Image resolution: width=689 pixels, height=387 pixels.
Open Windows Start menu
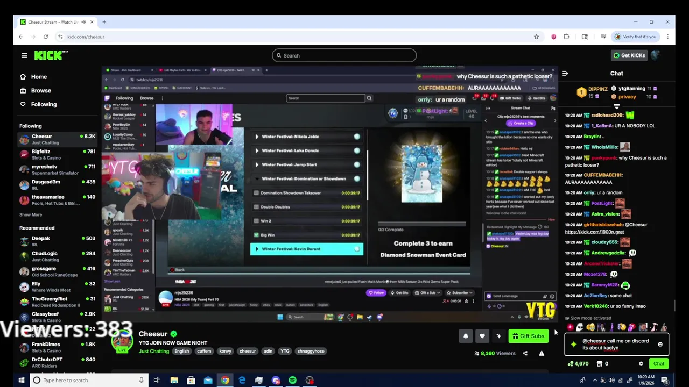22,380
